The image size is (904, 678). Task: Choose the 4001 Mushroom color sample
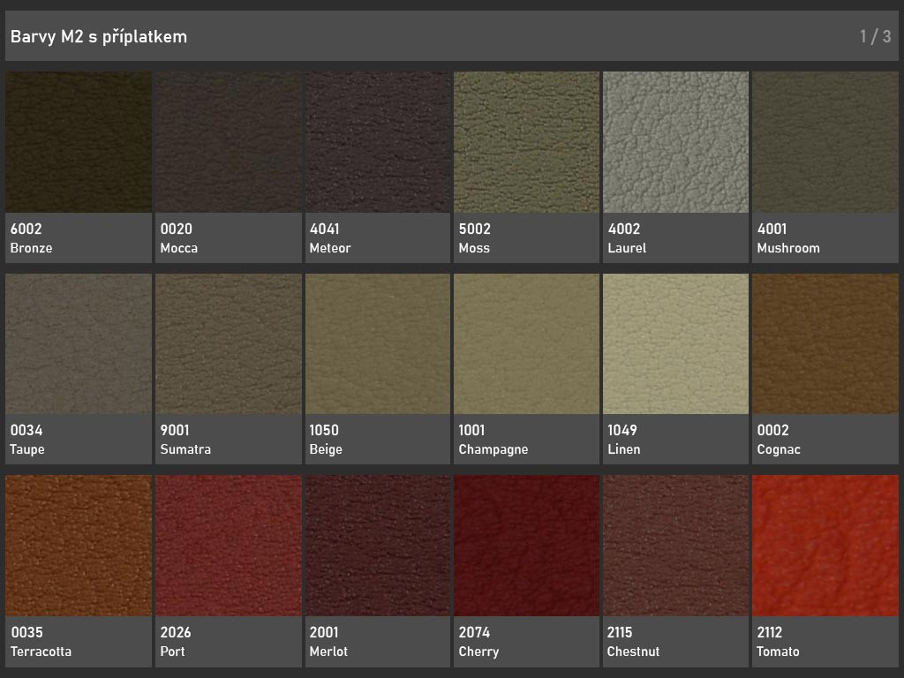pyautogui.click(x=825, y=142)
